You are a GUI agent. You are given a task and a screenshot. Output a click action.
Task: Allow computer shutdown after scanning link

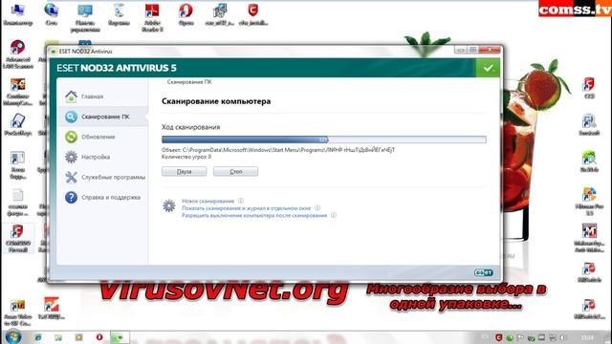point(254,215)
